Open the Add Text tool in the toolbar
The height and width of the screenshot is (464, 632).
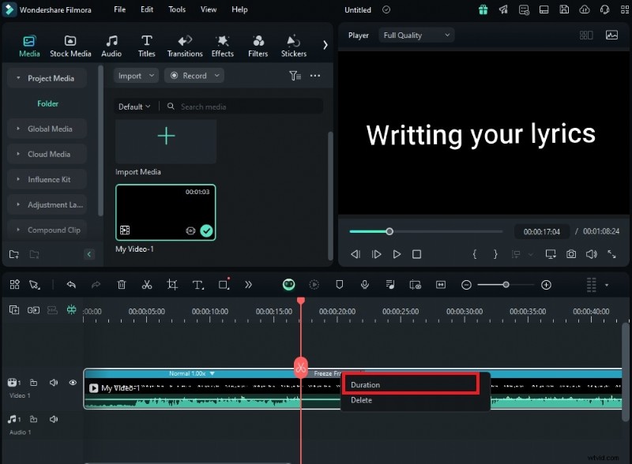click(x=198, y=285)
